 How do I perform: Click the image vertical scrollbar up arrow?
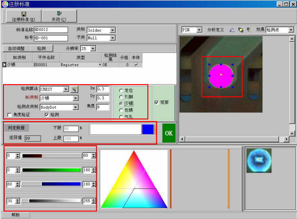tap(292, 39)
